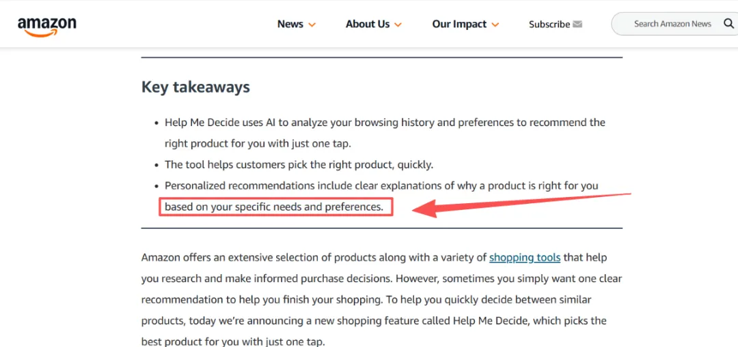738x347 pixels.
Task: Expand the News dropdown chevron
Action: [312, 25]
